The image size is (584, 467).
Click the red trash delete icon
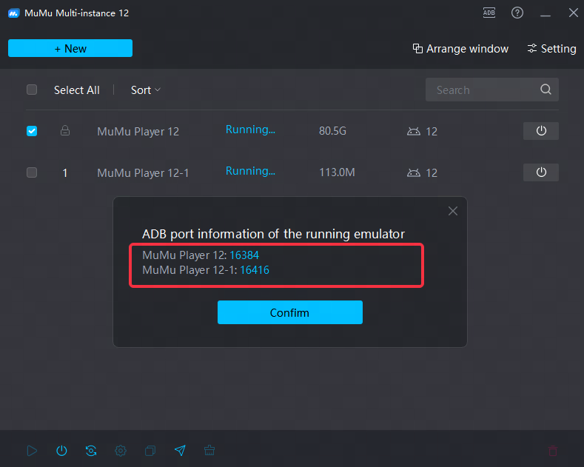tap(553, 451)
